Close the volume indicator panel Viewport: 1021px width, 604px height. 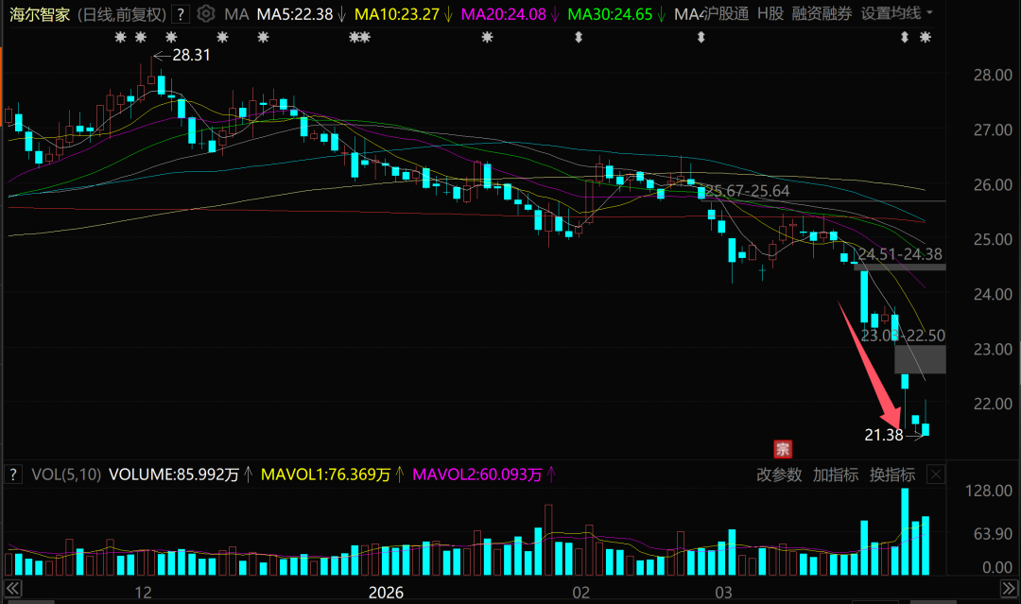(935, 475)
